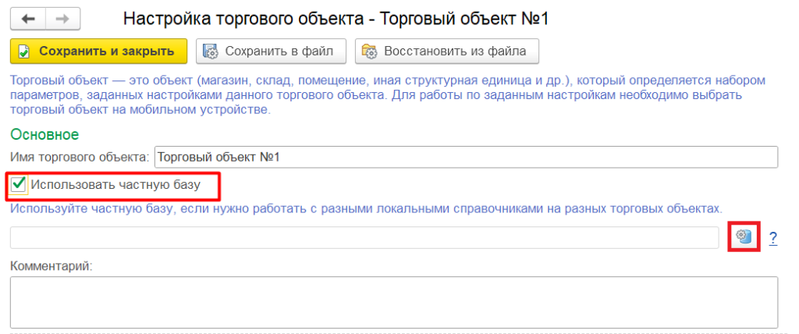Screen dimensions: 799x334
Task: Focus the Имя торгового объекта field
Action: 466,157
